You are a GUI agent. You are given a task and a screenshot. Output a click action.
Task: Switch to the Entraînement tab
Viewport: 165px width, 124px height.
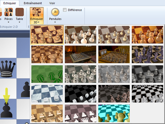pyautogui.click(x=33, y=3)
